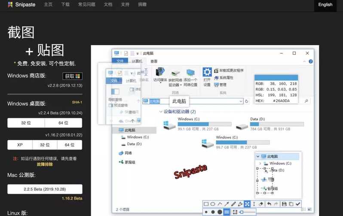Download v2.2.4 Beta 32 位
The width and height of the screenshot is (343, 216).
pos(26,123)
